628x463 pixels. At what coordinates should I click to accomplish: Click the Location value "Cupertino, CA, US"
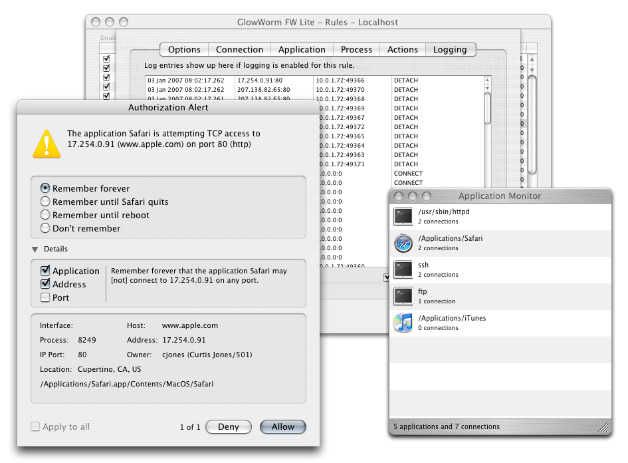pos(110,369)
